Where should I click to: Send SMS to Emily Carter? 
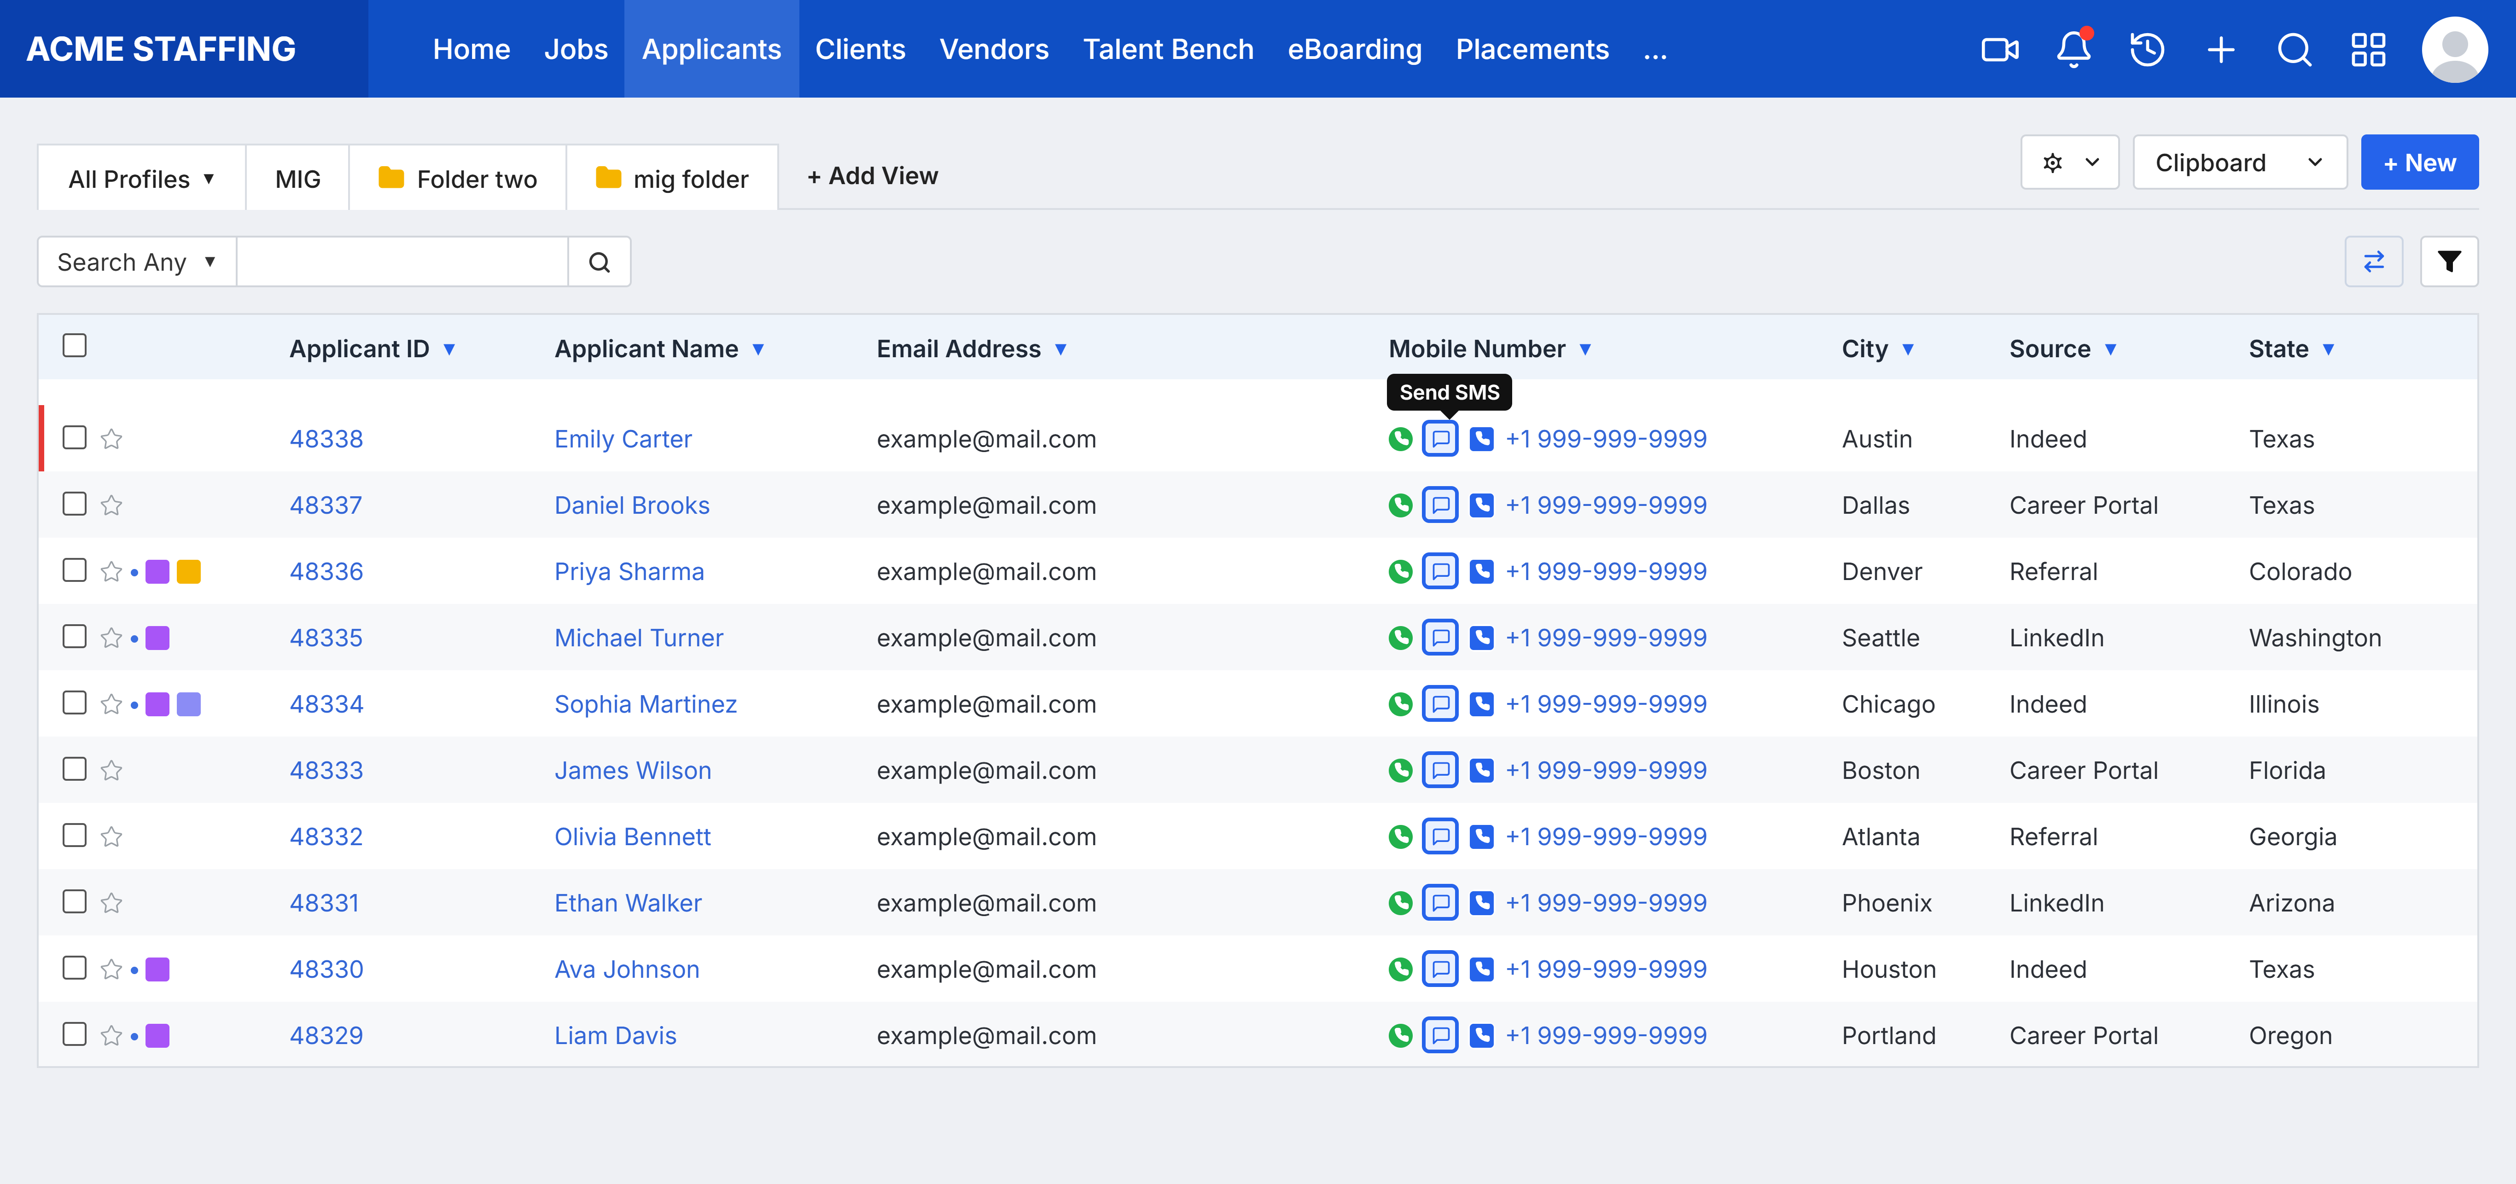pyautogui.click(x=1440, y=438)
